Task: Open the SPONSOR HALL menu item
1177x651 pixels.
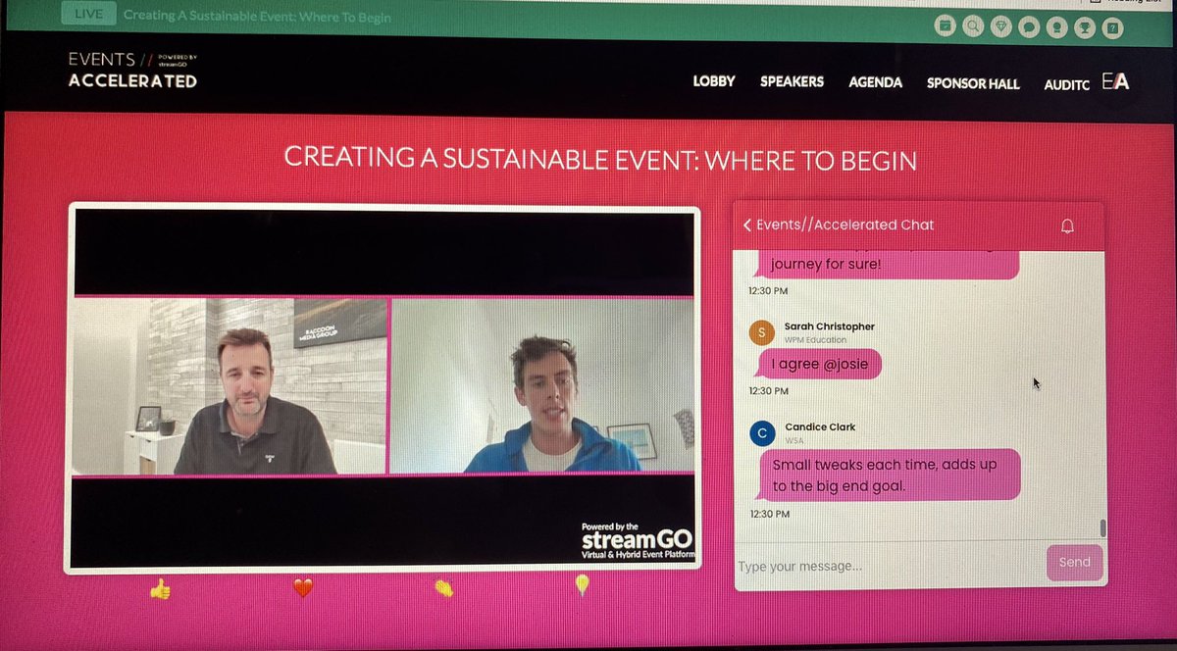Action: (973, 84)
